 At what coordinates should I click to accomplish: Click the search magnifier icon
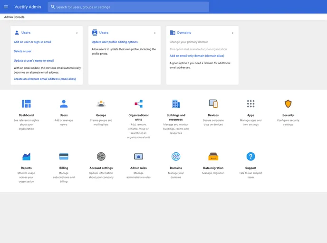coord(53,7)
